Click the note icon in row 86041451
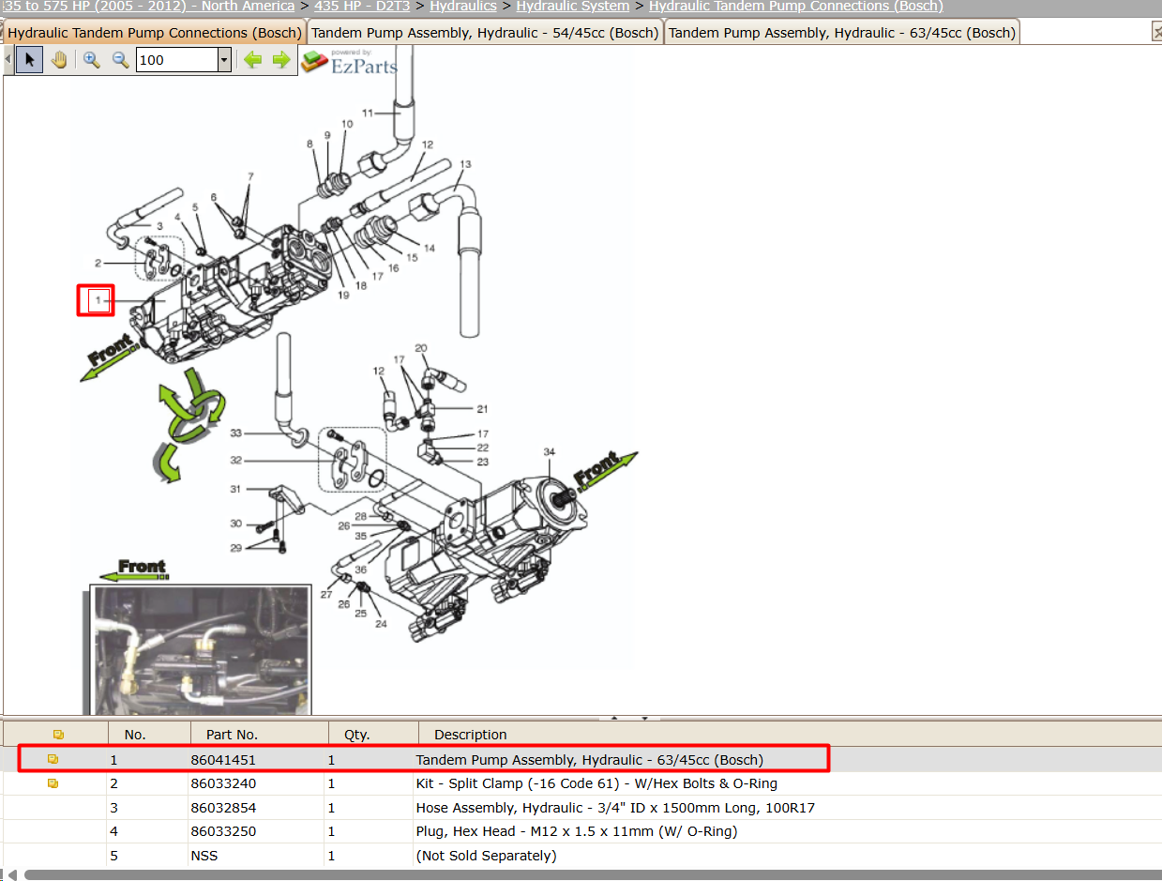Viewport: 1162px width, 881px height. 53,759
